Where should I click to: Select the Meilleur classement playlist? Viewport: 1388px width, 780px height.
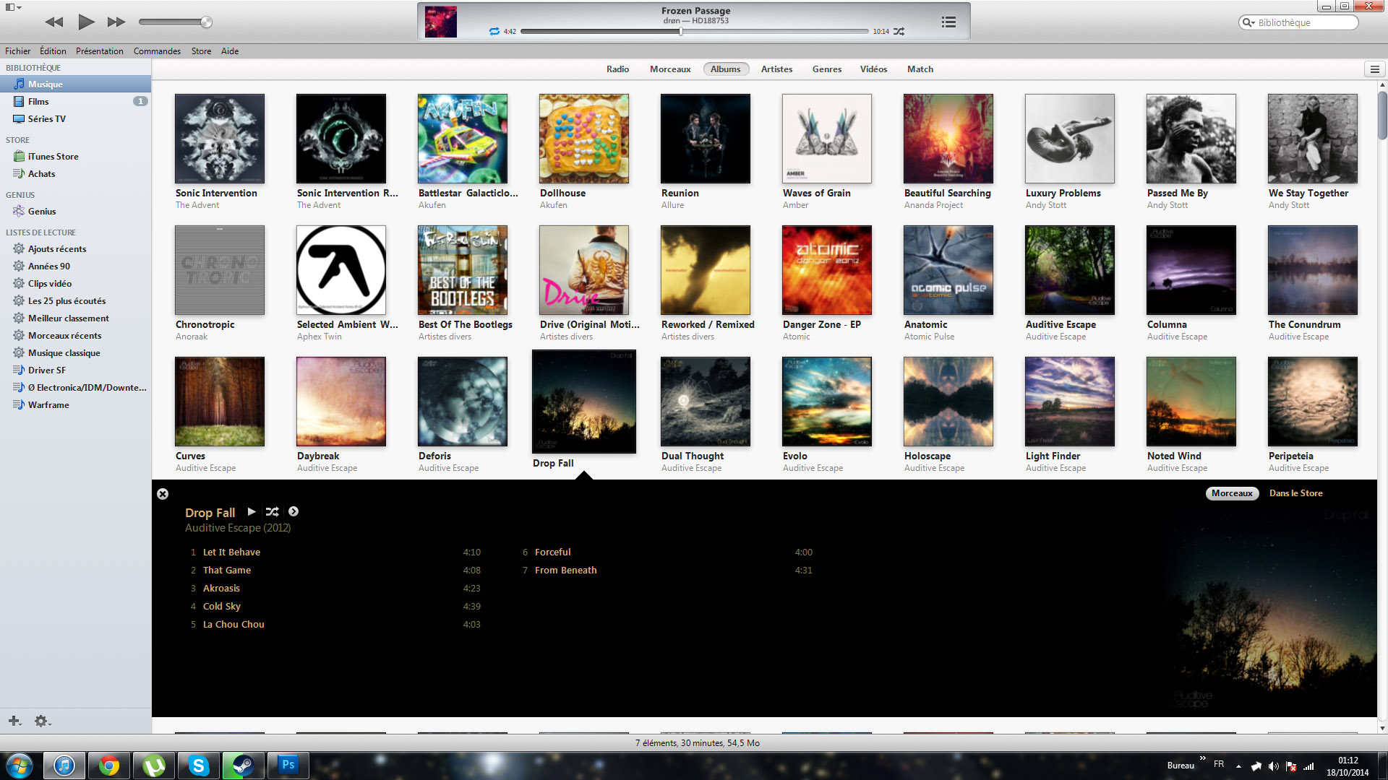[75, 318]
